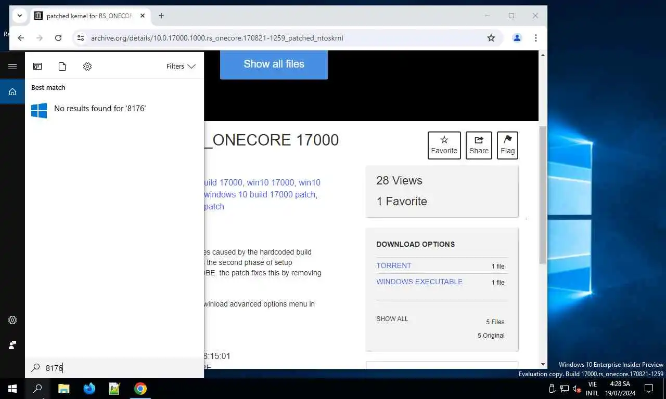The image size is (666, 399).
Task: Open the Chrome profile avatar
Action: (517, 38)
